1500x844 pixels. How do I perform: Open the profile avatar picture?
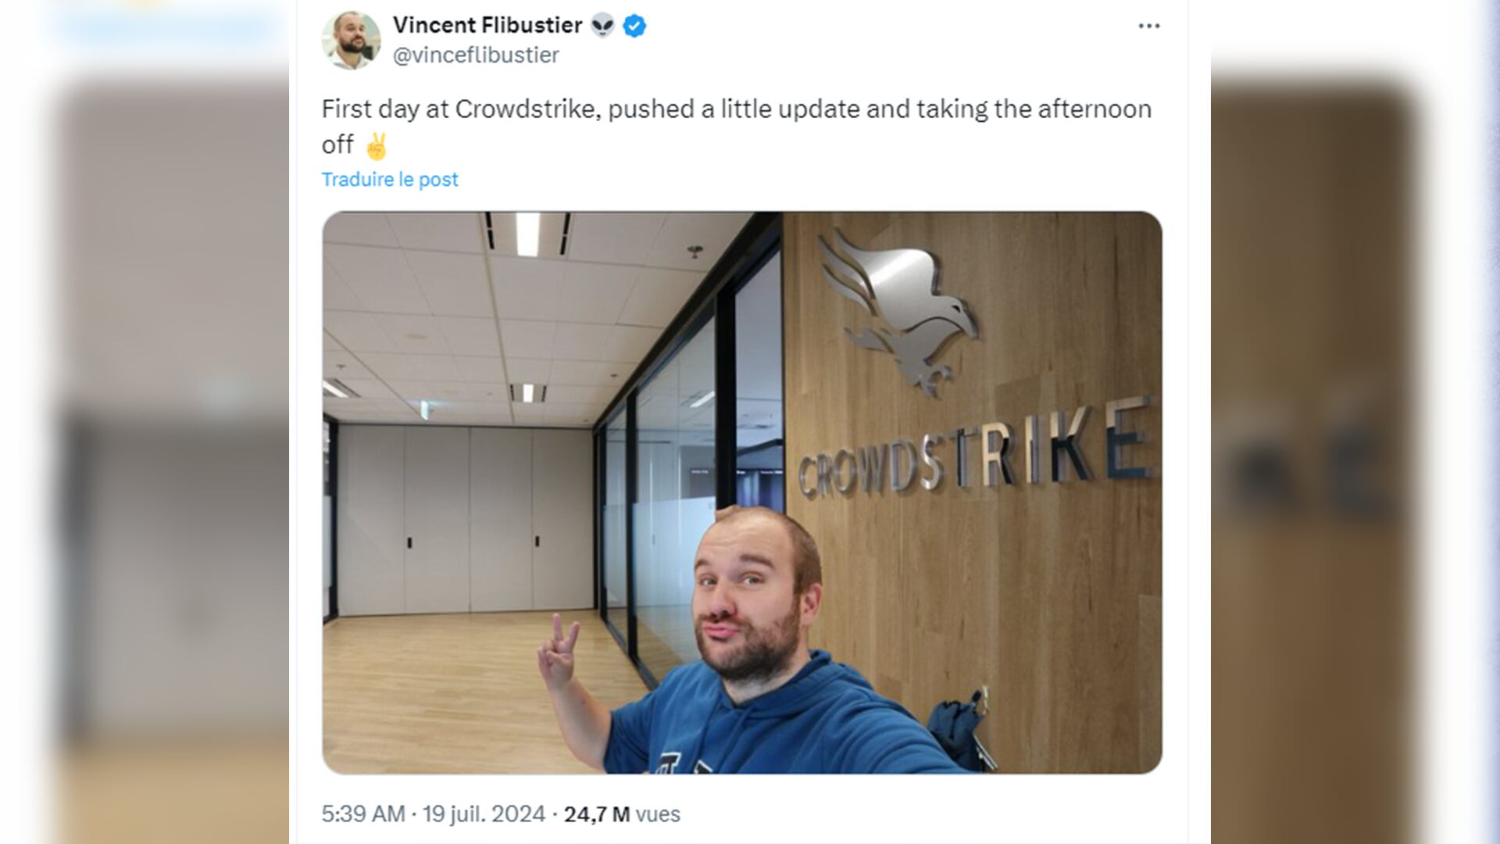351,40
